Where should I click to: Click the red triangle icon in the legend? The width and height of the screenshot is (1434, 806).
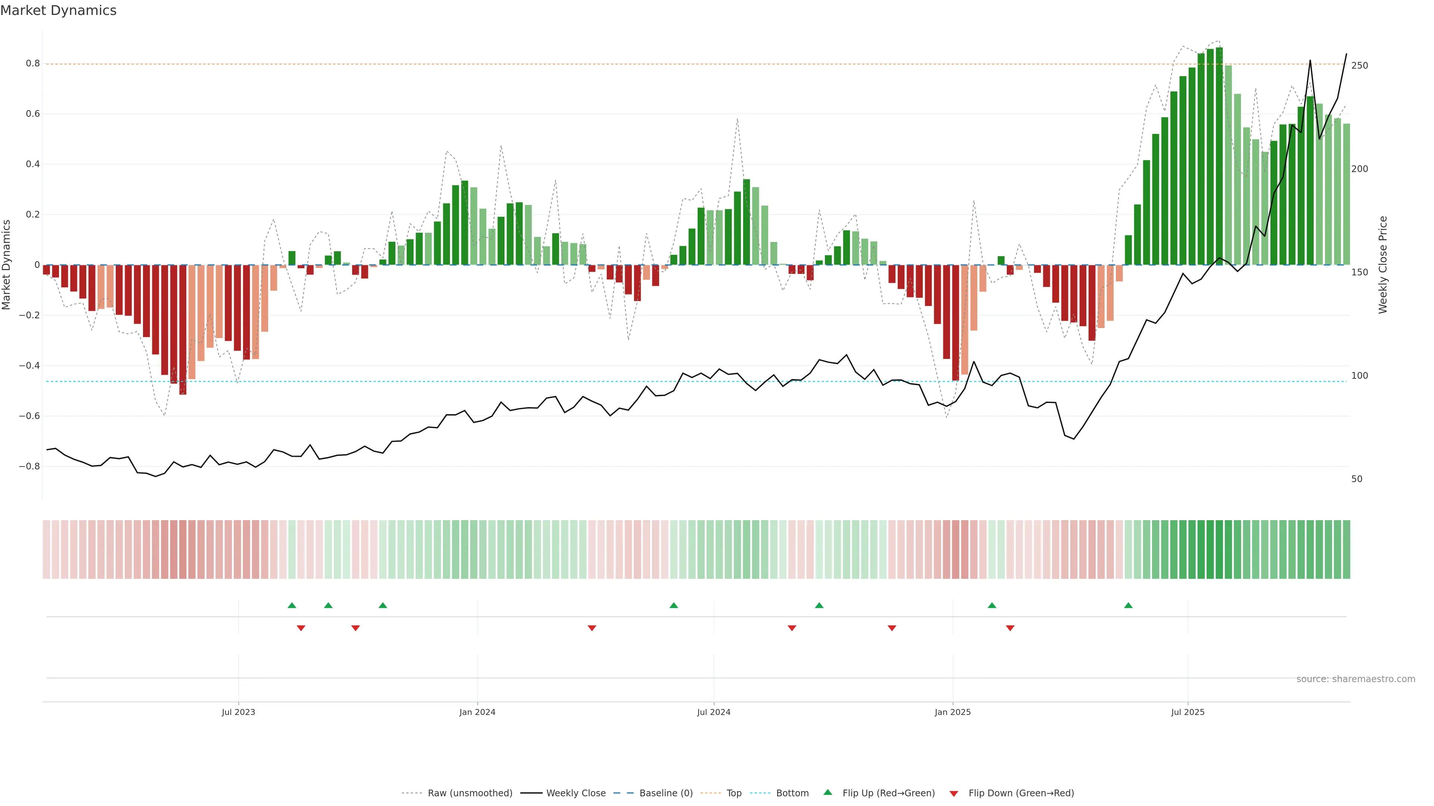click(x=954, y=793)
